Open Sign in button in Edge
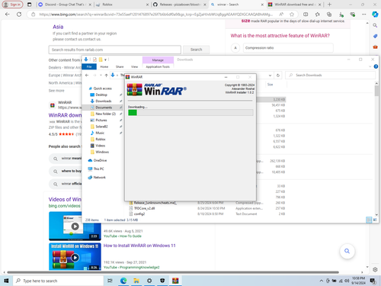 (12, 5)
